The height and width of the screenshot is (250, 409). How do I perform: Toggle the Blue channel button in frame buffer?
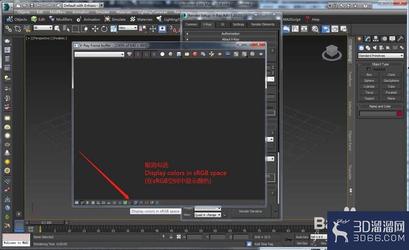pos(154,54)
